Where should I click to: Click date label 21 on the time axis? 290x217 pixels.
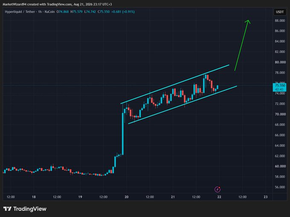point(173,197)
